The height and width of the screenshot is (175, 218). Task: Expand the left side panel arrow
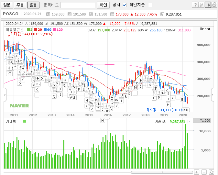coord(5,95)
